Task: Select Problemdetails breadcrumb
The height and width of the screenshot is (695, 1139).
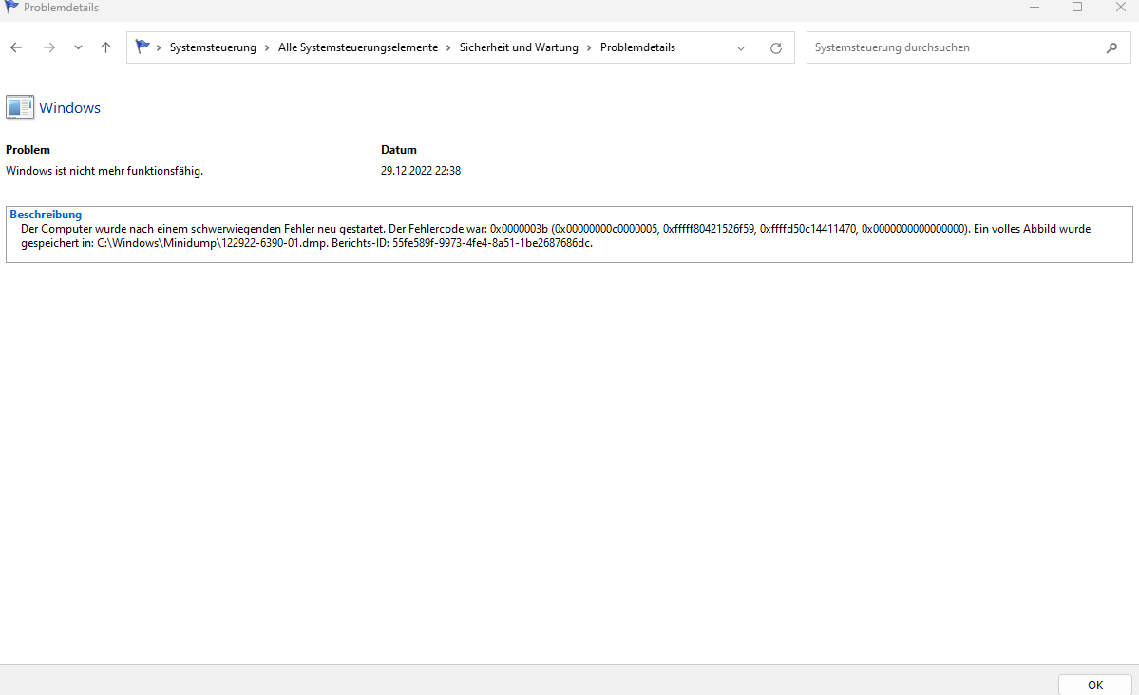Action: [637, 47]
